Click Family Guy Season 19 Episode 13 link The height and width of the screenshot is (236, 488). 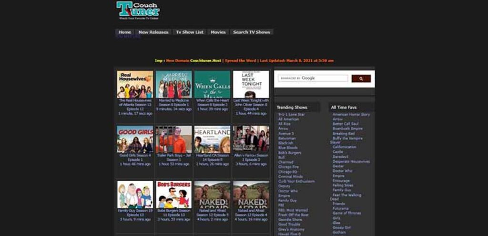click(x=135, y=213)
